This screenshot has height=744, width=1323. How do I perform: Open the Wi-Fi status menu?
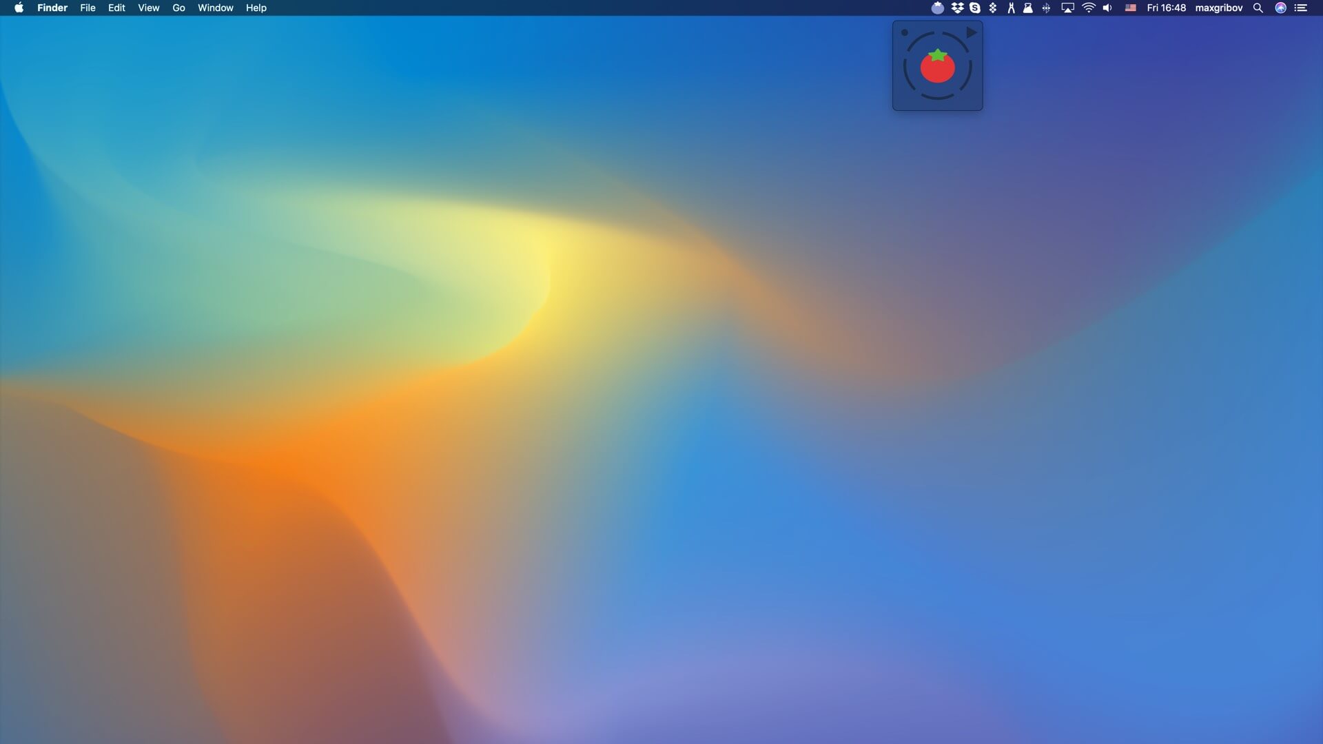[x=1089, y=8]
